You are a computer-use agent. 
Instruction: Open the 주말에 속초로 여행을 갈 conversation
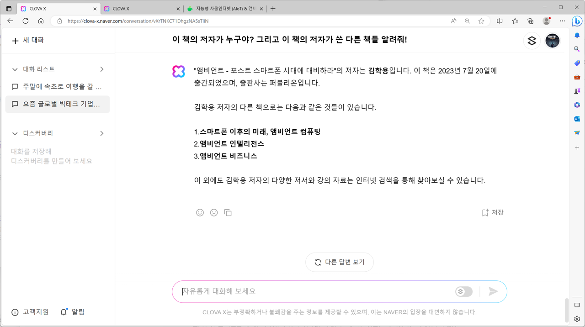click(57, 86)
